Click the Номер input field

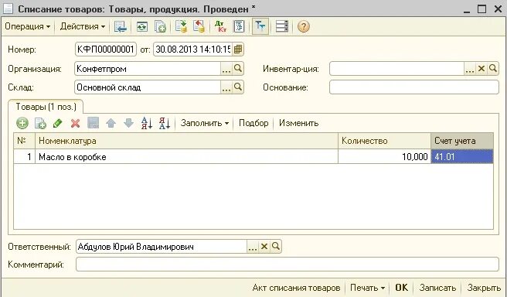[x=105, y=49]
